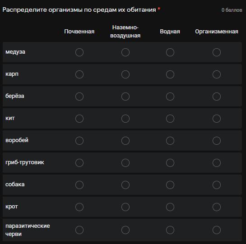Choose Организменная for гриб-трутовик
Screen dimensions: 246x244
(217, 163)
